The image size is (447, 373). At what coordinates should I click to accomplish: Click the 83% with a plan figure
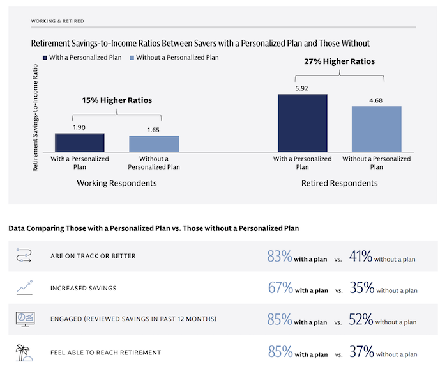[280, 257]
